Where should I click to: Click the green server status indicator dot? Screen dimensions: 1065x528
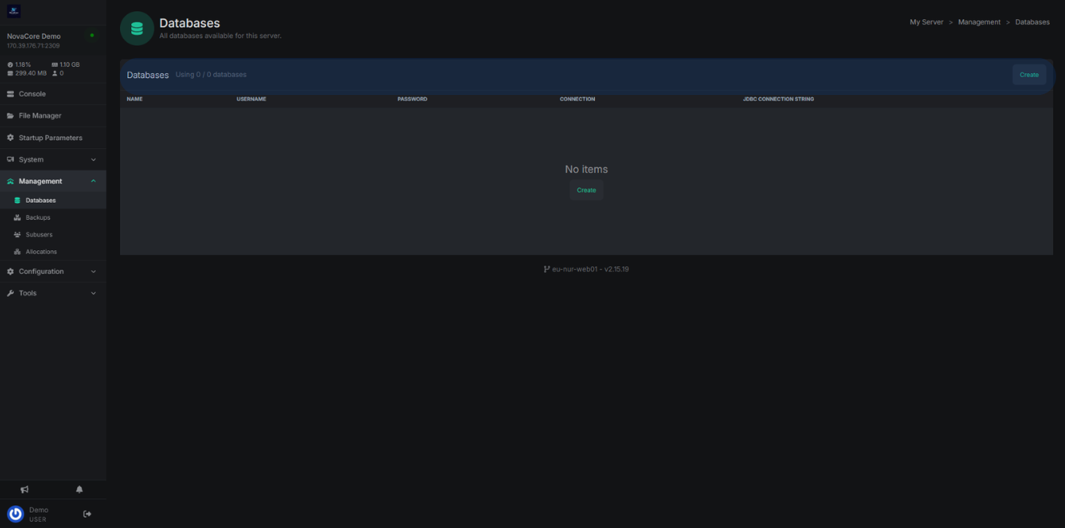[92, 35]
